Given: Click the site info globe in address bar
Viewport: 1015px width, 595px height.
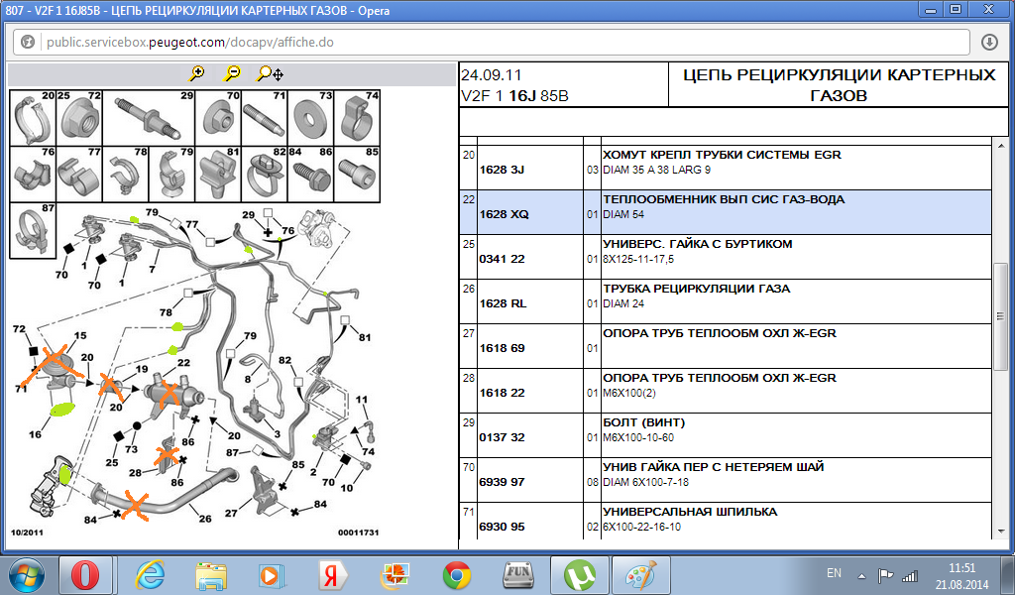Looking at the screenshot, I should point(28,43).
